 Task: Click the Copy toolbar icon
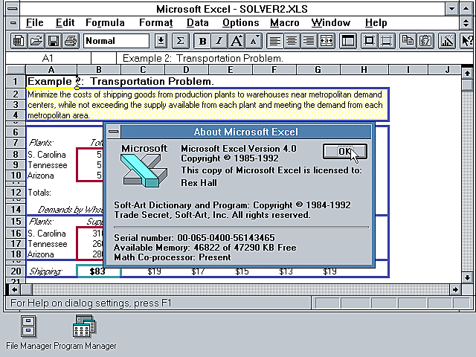coord(408,41)
